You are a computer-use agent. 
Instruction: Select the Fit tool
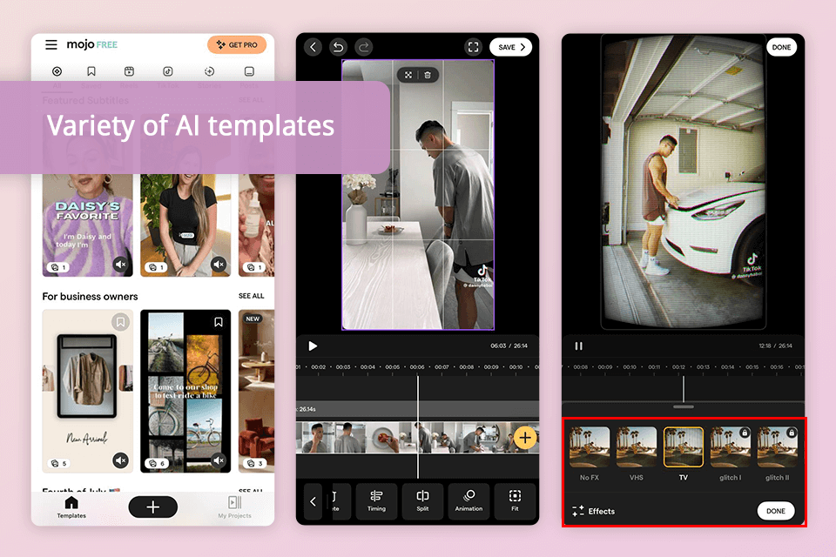[x=515, y=501]
